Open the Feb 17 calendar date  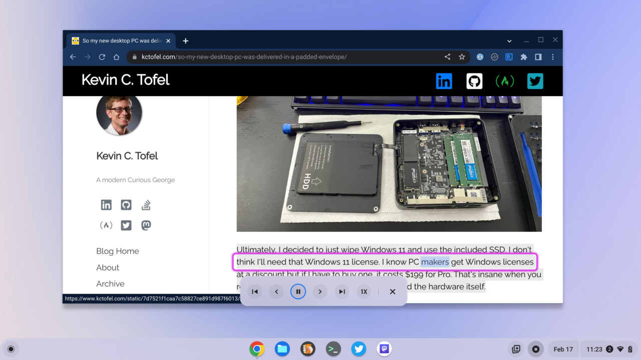click(x=563, y=349)
